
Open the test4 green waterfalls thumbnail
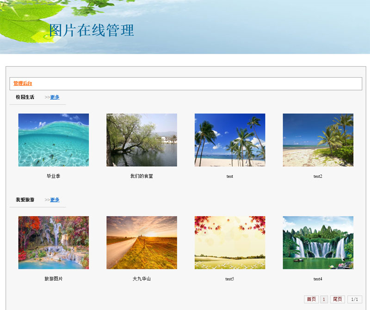pyautogui.click(x=318, y=243)
